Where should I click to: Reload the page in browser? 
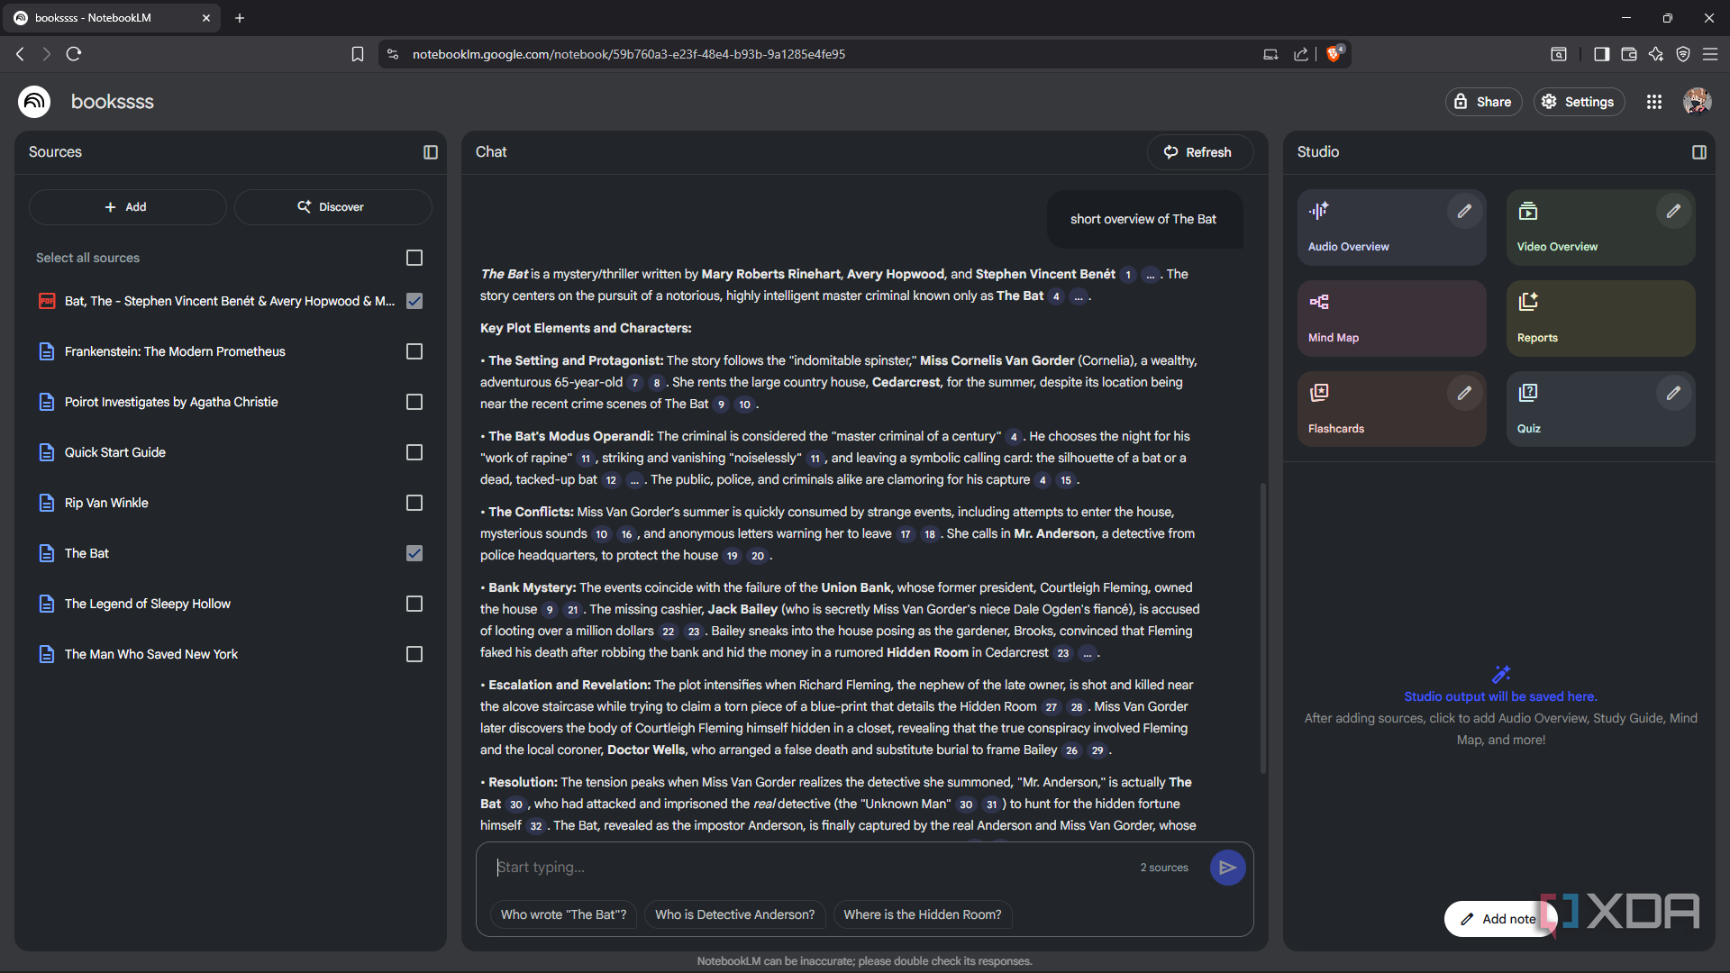[74, 54]
